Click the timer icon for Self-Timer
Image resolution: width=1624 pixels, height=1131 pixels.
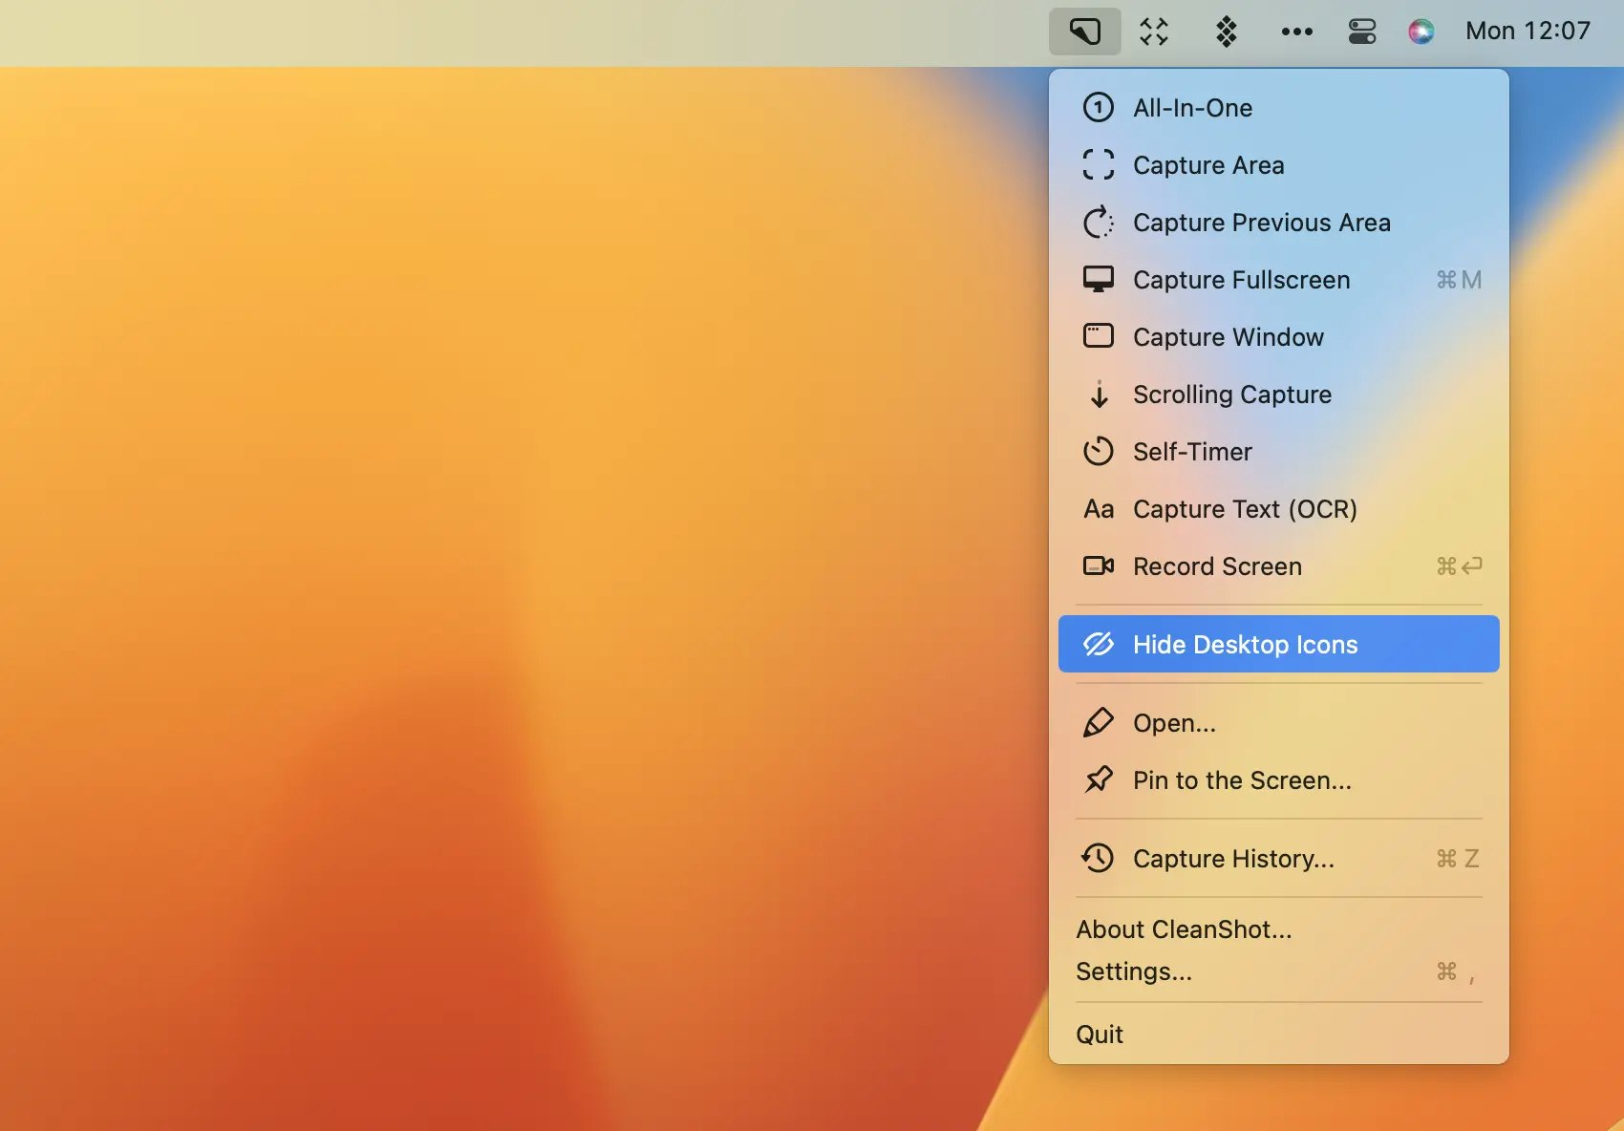click(x=1099, y=451)
